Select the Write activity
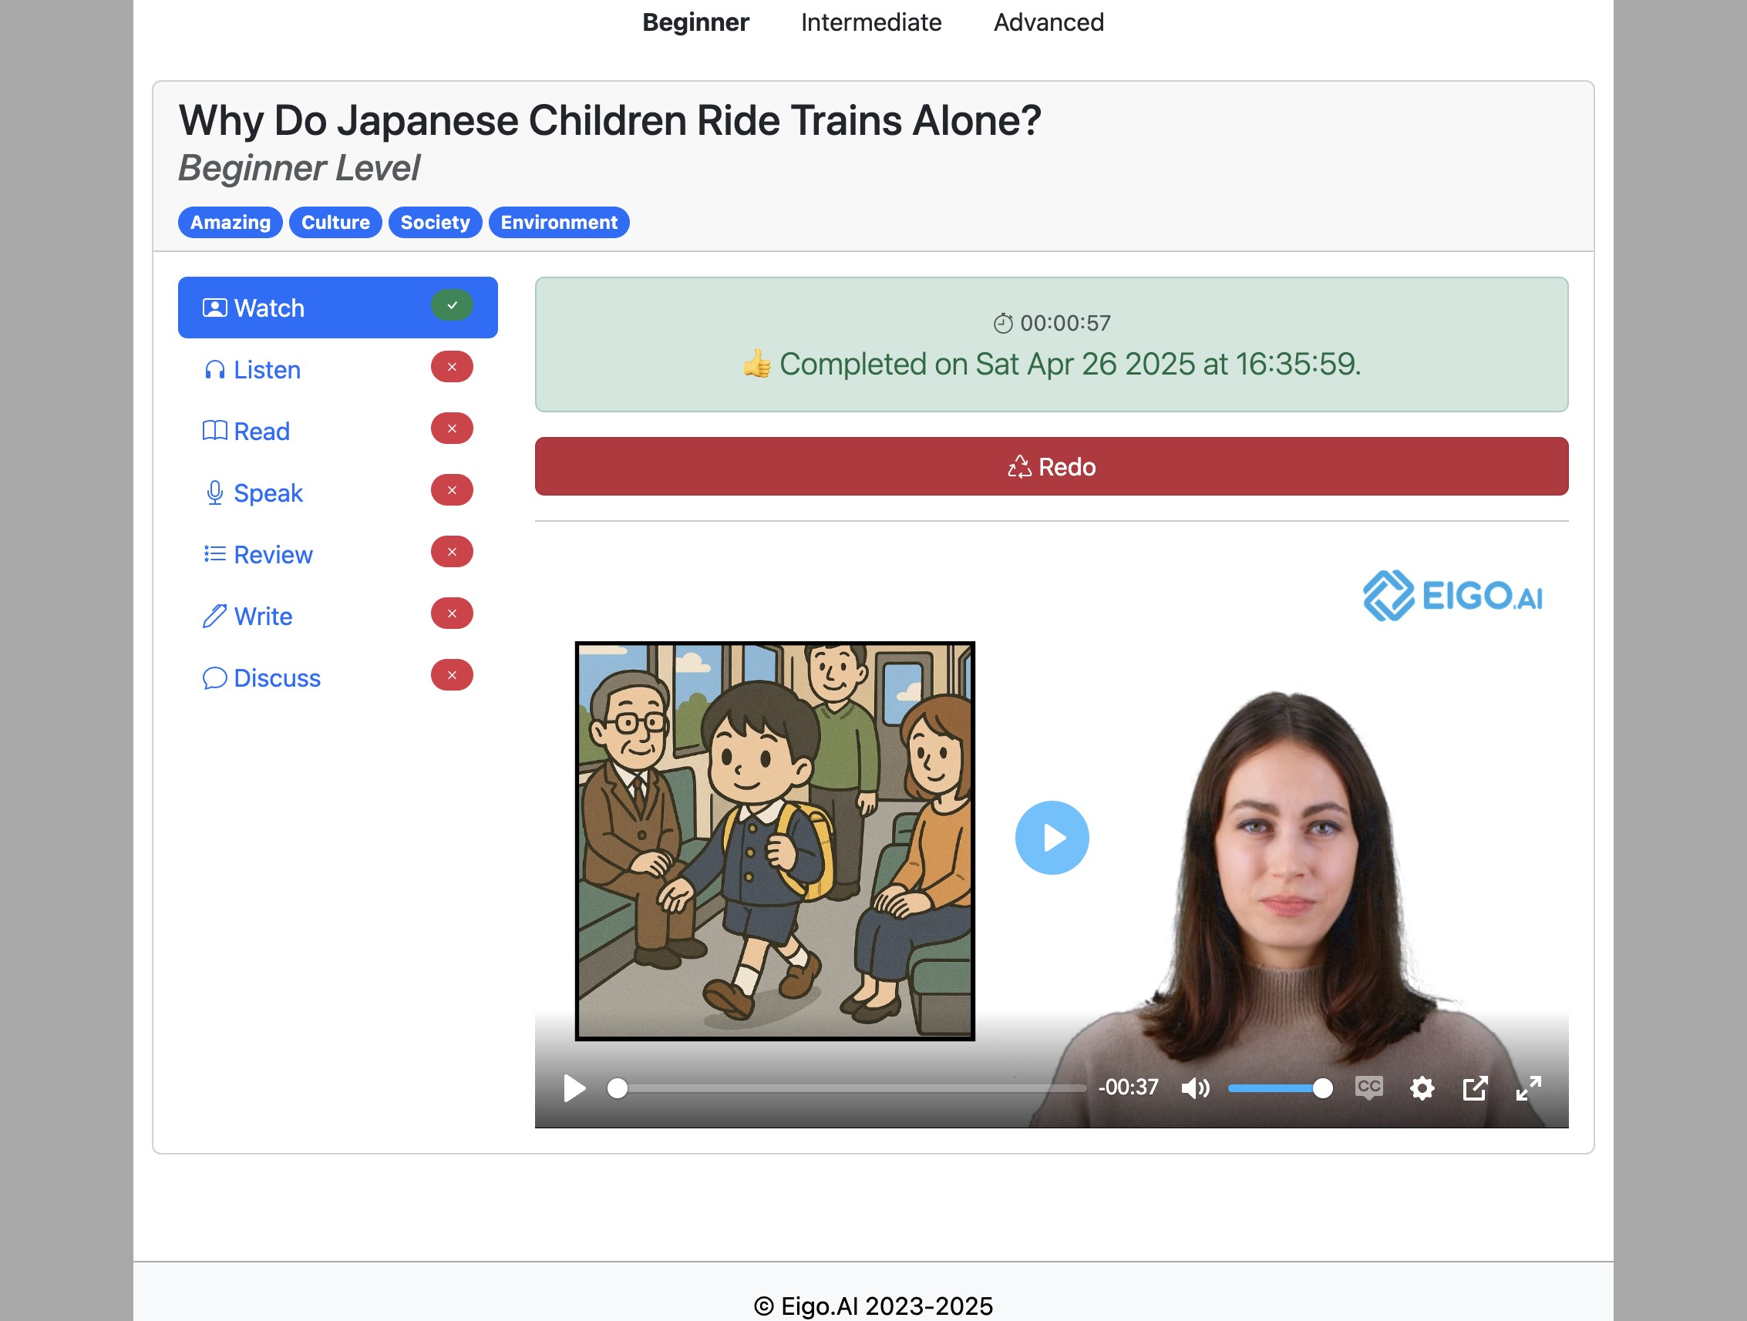Image resolution: width=1747 pixels, height=1321 pixels. (337, 615)
